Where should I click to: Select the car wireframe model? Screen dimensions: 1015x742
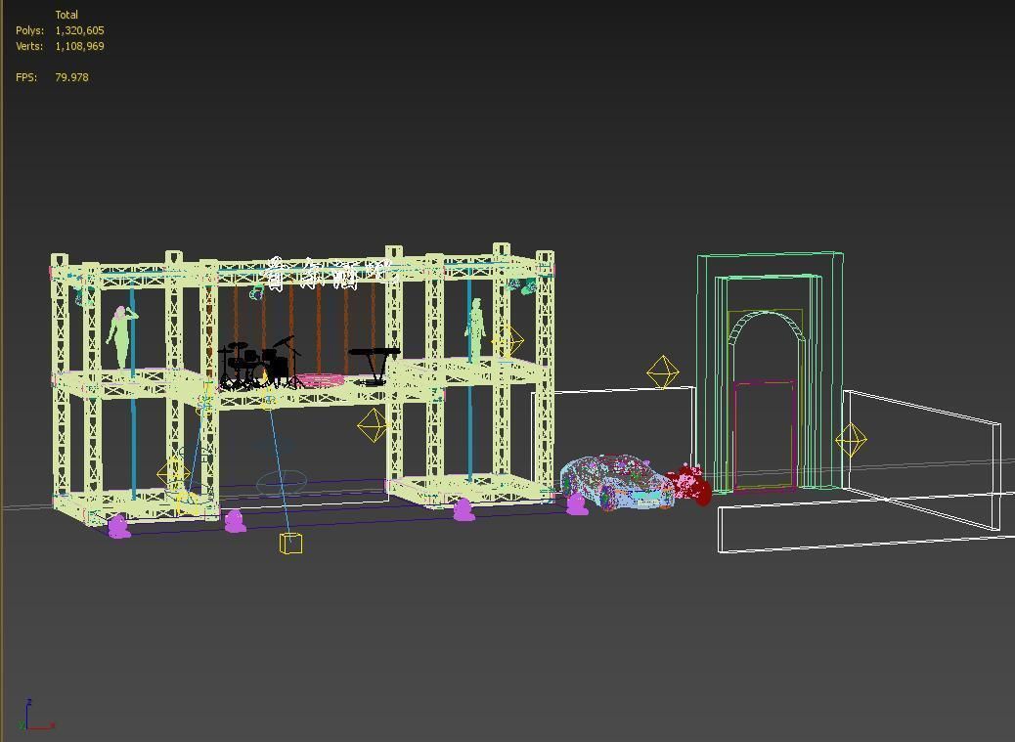pyautogui.click(x=616, y=482)
